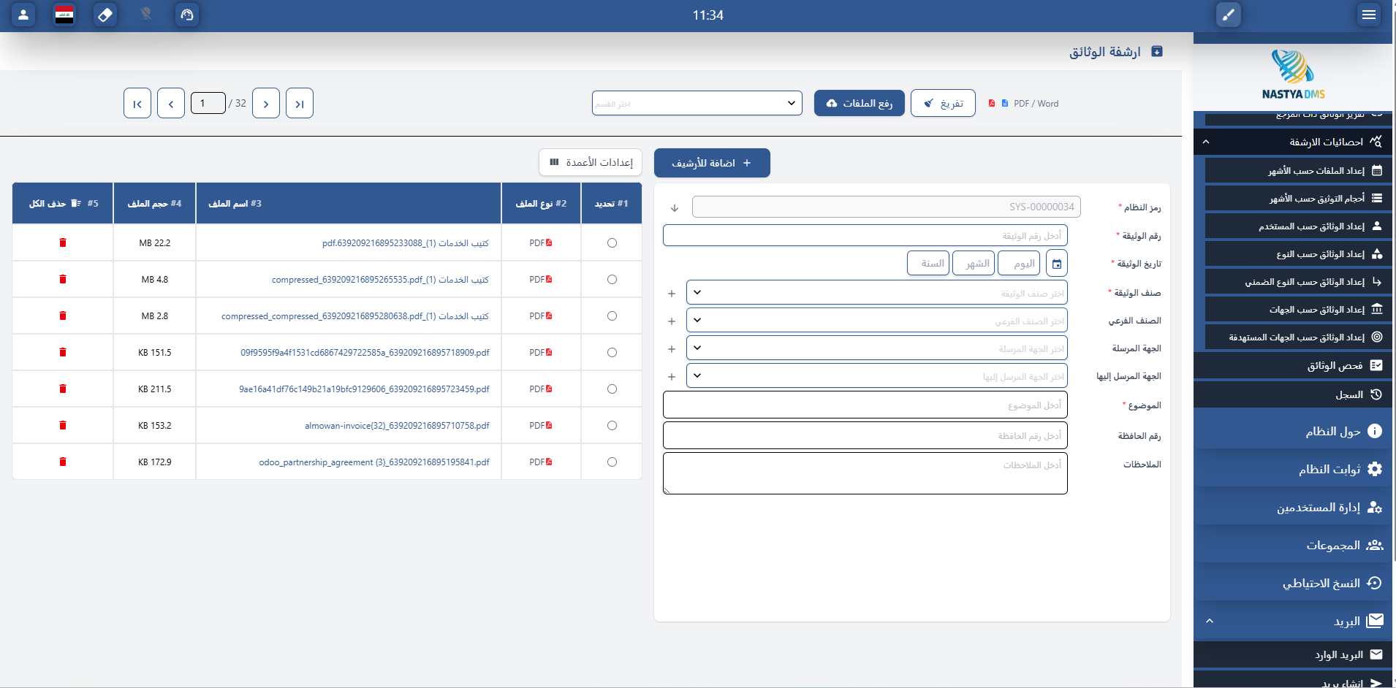Screen dimensions: 1396x688
Task: Select radio for the 151.5 KB PDF
Action: [x=612, y=353]
